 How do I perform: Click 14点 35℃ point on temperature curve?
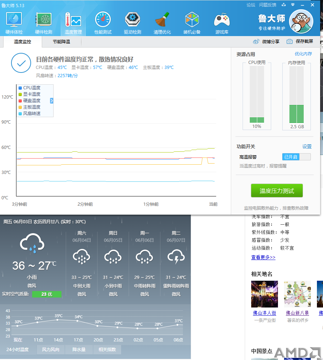click(58, 320)
